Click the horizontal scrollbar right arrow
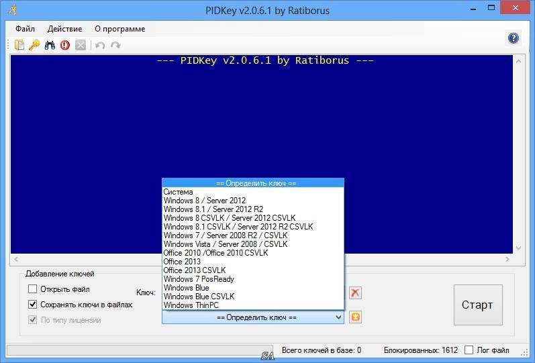The width and height of the screenshot is (535, 363). coord(507,259)
